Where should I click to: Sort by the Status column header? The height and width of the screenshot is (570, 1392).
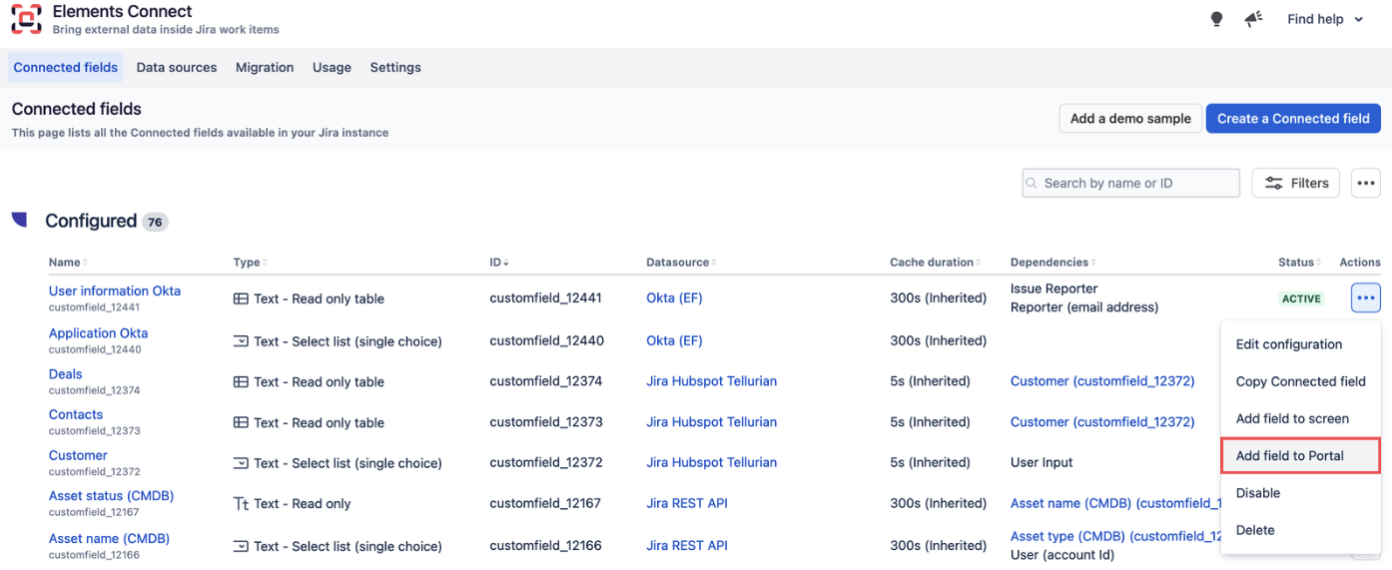pyautogui.click(x=1299, y=263)
